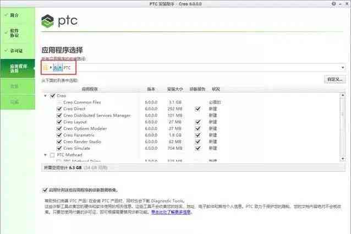Click the 安装大小 column header
351x234 pixels.
[x=175, y=89]
